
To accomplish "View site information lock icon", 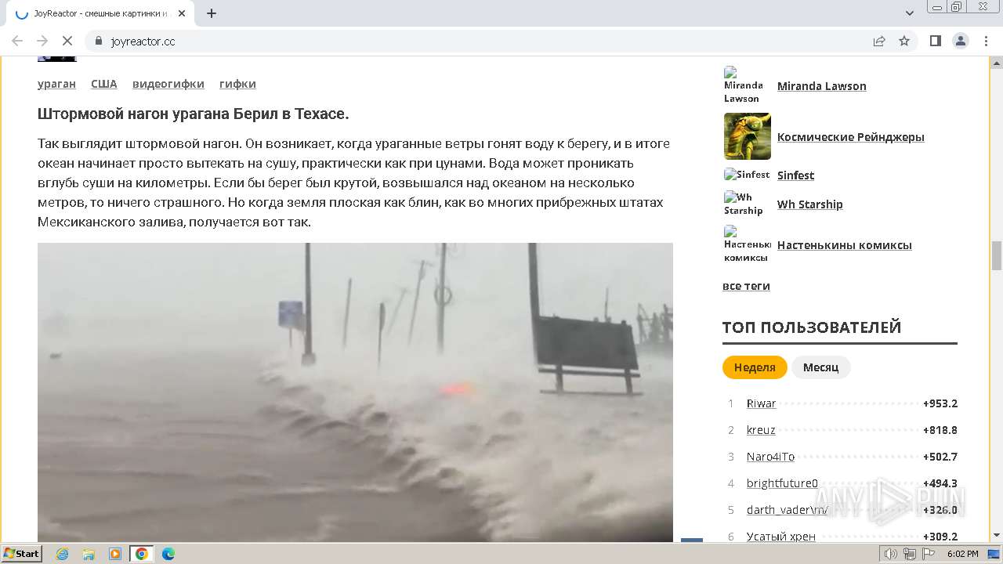I will tap(99, 41).
